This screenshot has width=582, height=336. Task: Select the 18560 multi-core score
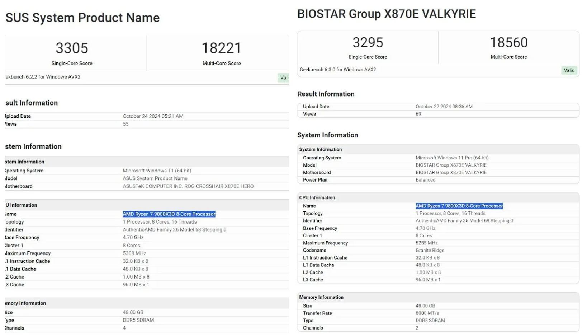509,42
